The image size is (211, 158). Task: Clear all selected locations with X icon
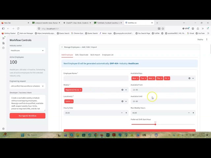pyautogui.click(x=122, y=101)
